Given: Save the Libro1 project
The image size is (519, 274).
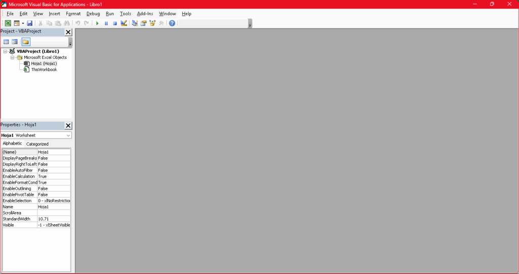Looking at the screenshot, I should 30,23.
